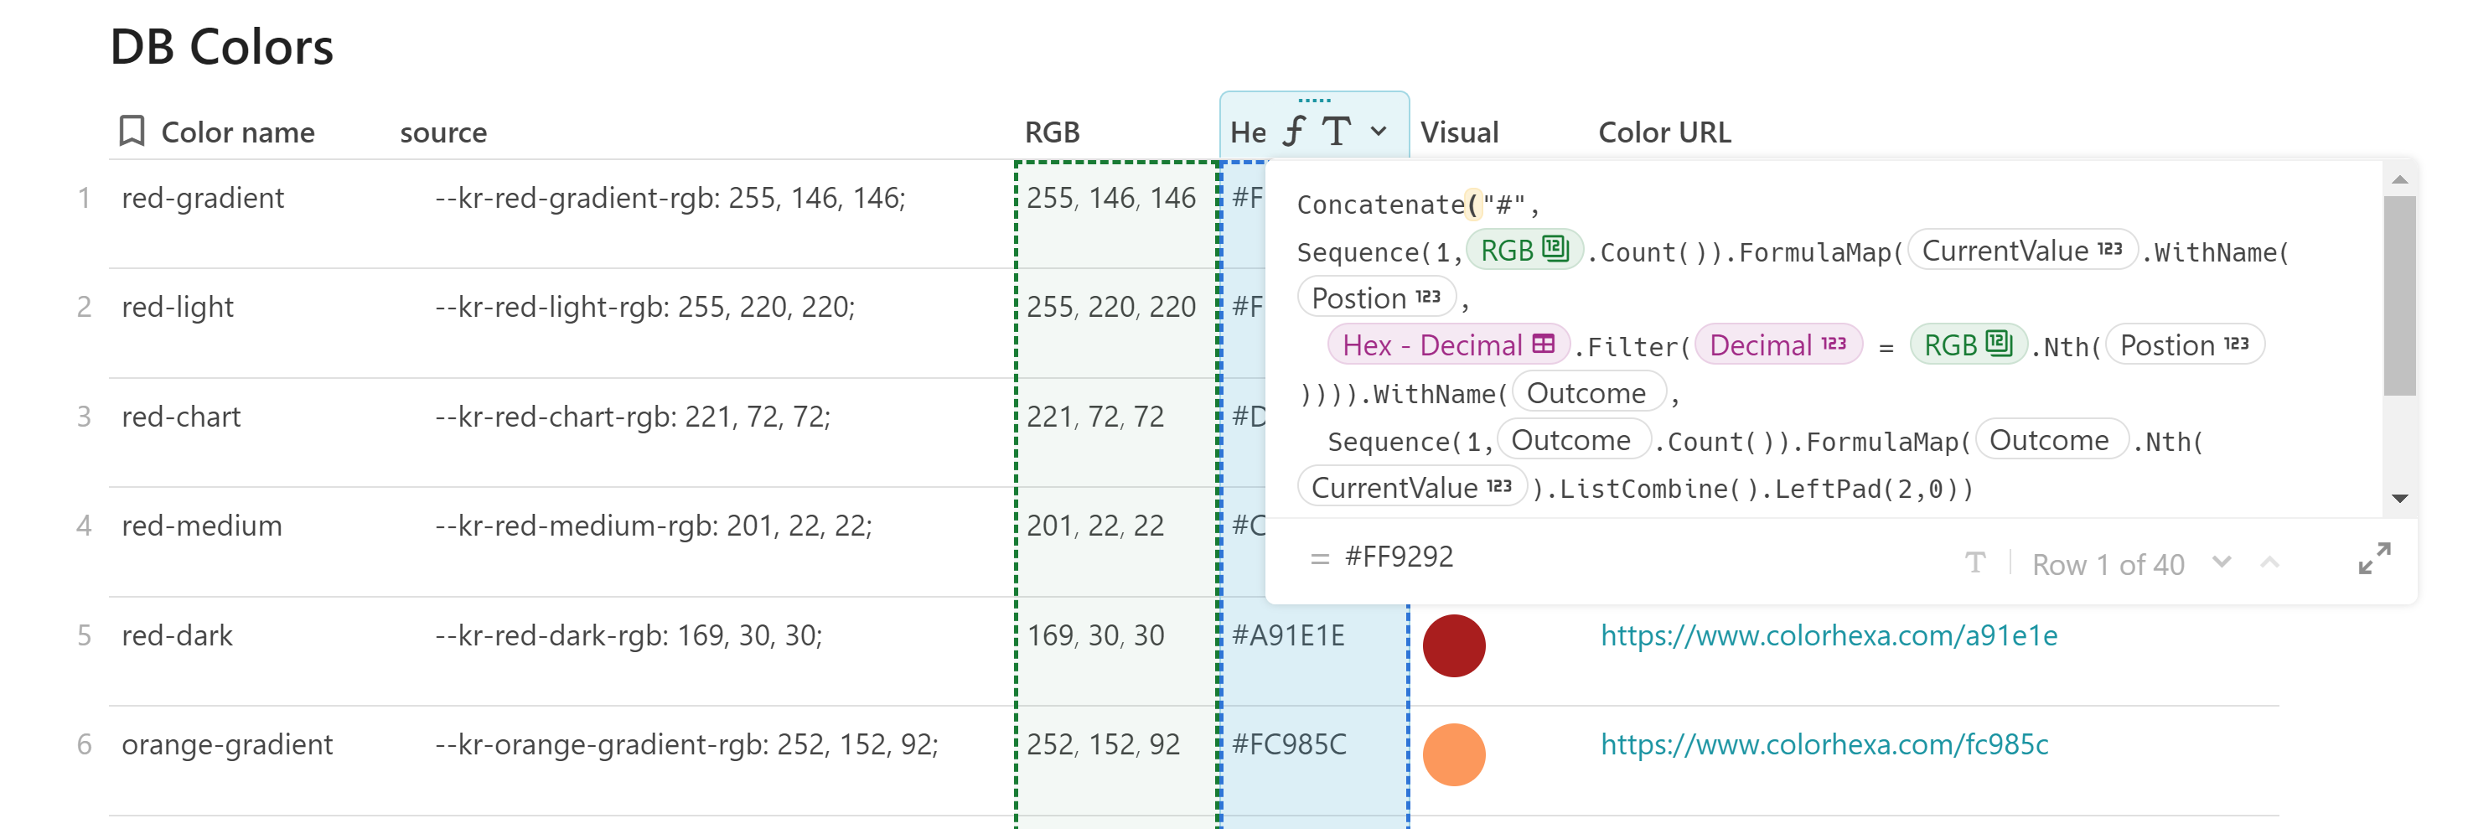Click the formula editor scroll up arrow
The height and width of the screenshot is (829, 2468).
pyautogui.click(x=2399, y=180)
